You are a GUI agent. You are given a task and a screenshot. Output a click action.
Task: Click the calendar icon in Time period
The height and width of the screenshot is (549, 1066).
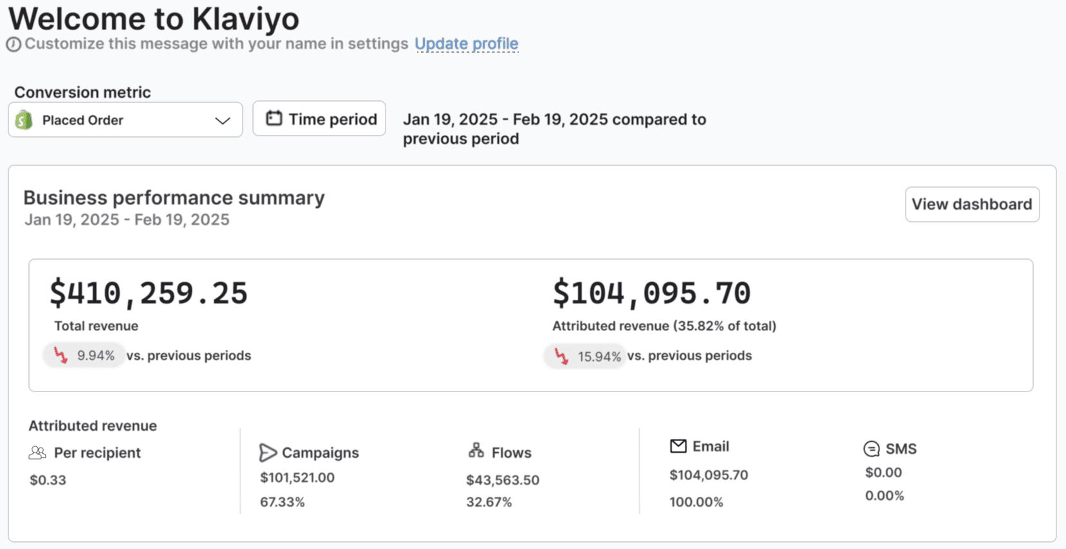274,118
